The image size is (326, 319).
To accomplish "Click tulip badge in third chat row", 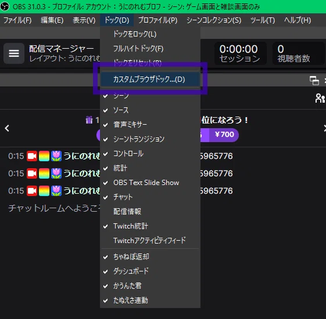I will click(56, 191).
